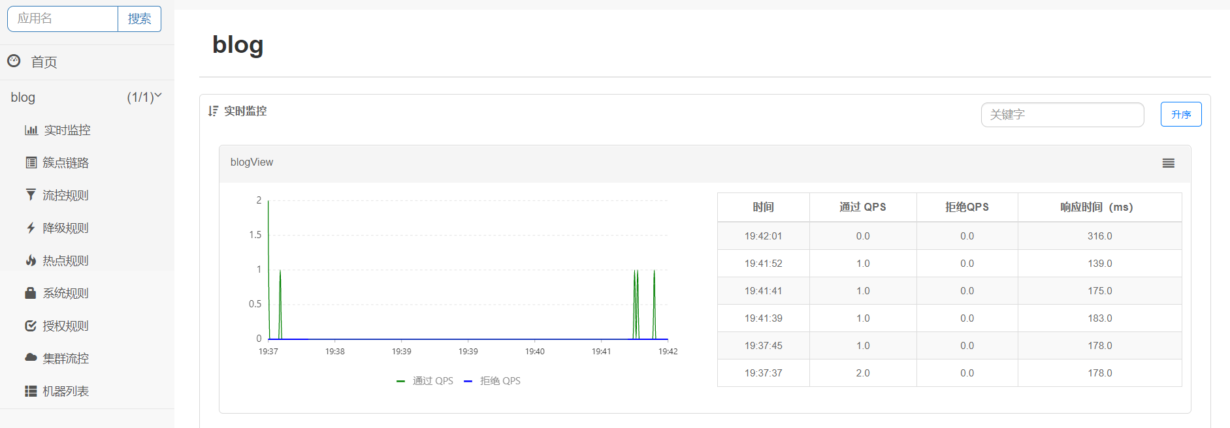The height and width of the screenshot is (428, 1230).
Task: Click the 升序 sort order button
Action: (x=1181, y=114)
